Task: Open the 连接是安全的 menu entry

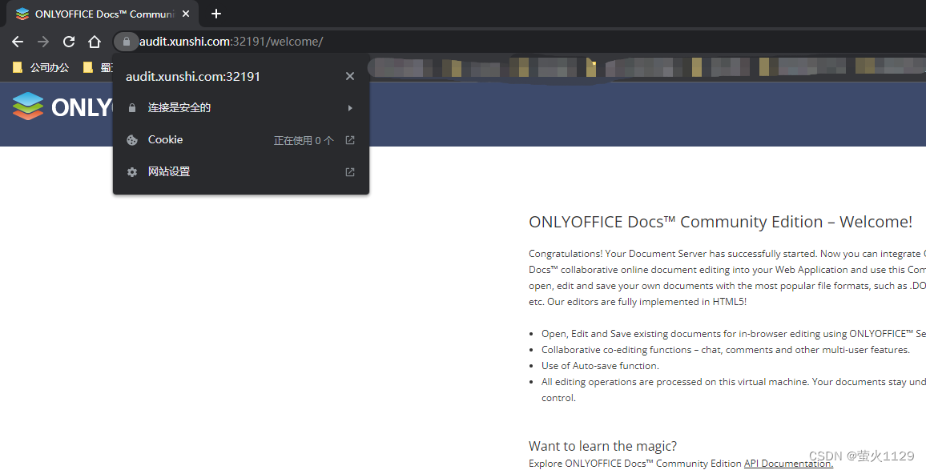Action: [x=241, y=108]
